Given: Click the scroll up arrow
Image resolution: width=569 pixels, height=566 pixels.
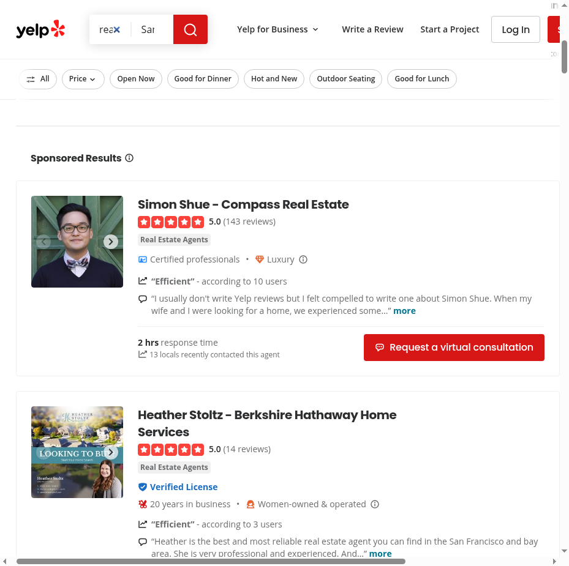Looking at the screenshot, I should 564,5.
